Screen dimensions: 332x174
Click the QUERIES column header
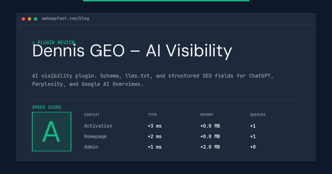pyautogui.click(x=258, y=115)
